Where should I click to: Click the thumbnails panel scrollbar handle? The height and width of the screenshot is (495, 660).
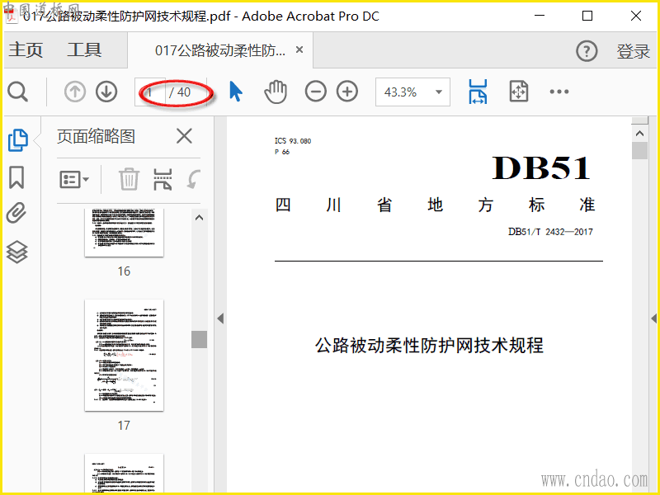pos(199,339)
